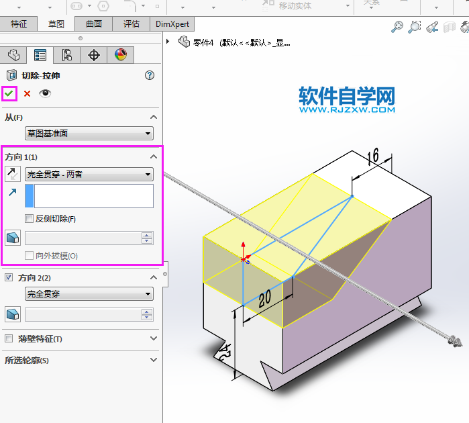Switch to the 曲面 tab
This screenshot has height=423, width=469.
(x=94, y=23)
